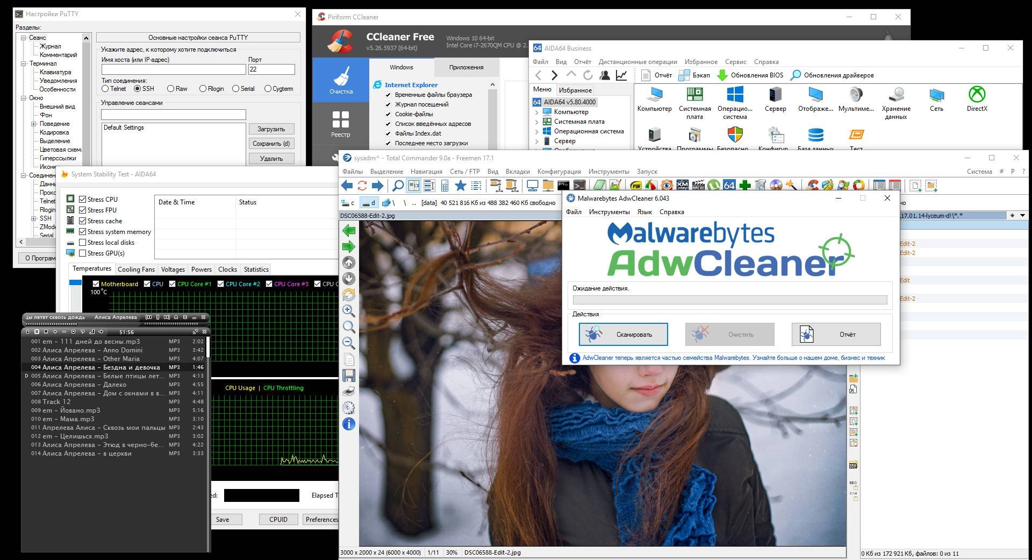The width and height of the screenshot is (1032, 560).
Task: Collapse the Сеанс node in the PuTTY tree
Action: pos(24,38)
